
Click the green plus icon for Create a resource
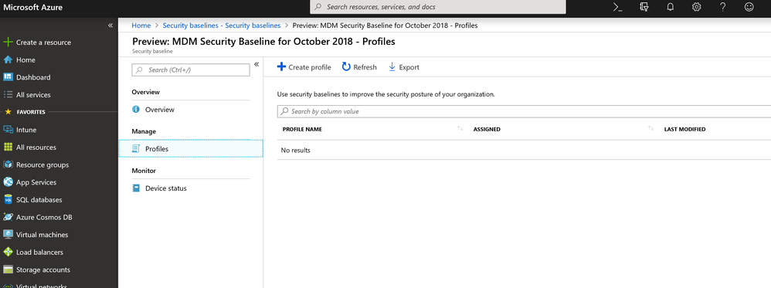pos(8,42)
